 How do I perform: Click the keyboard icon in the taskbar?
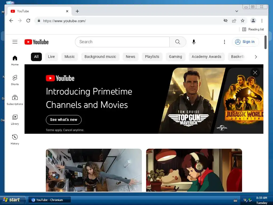coord(235,200)
